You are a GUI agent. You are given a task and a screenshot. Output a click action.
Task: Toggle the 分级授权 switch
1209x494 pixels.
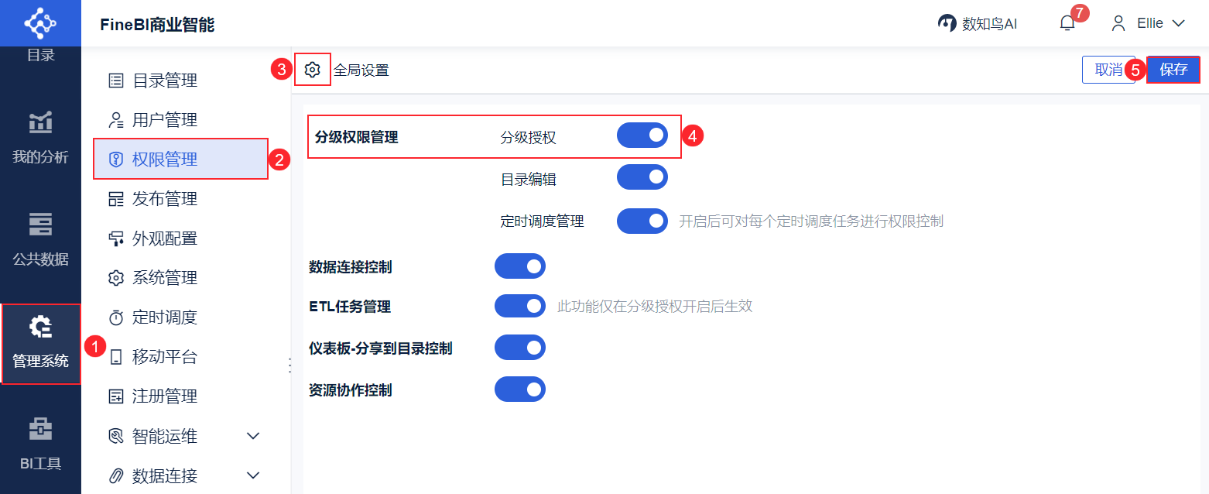pyautogui.click(x=642, y=136)
